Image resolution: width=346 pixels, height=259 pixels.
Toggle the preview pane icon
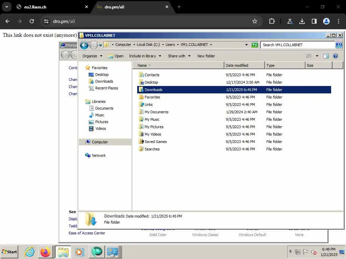pyautogui.click(x=326, y=56)
